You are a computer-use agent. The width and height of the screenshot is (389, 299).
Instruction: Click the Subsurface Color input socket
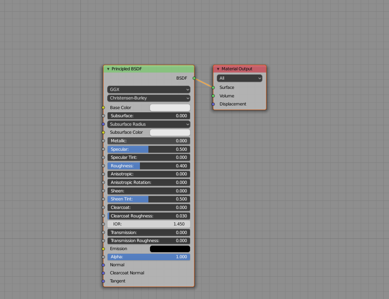pos(103,133)
